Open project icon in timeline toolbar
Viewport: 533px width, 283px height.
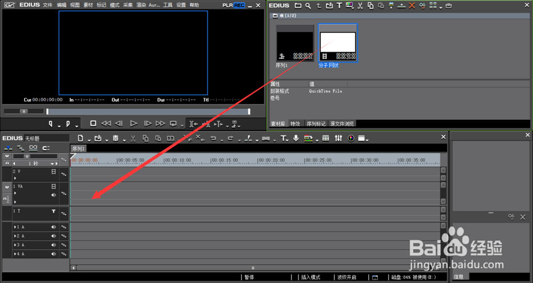[98, 138]
